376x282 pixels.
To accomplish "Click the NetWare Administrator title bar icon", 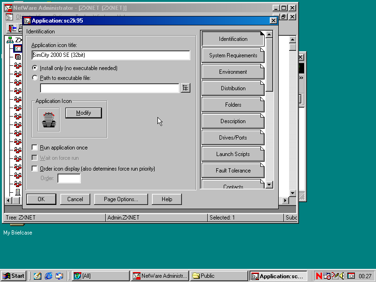I will pos(8,8).
